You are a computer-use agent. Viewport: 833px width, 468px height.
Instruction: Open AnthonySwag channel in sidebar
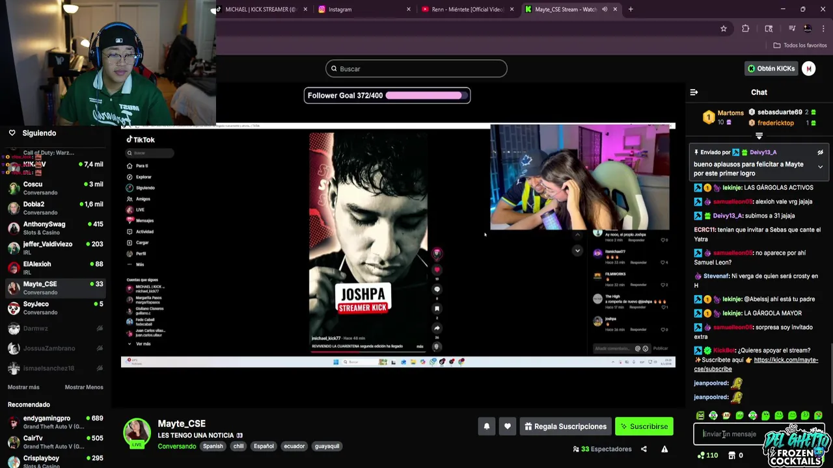coord(55,228)
